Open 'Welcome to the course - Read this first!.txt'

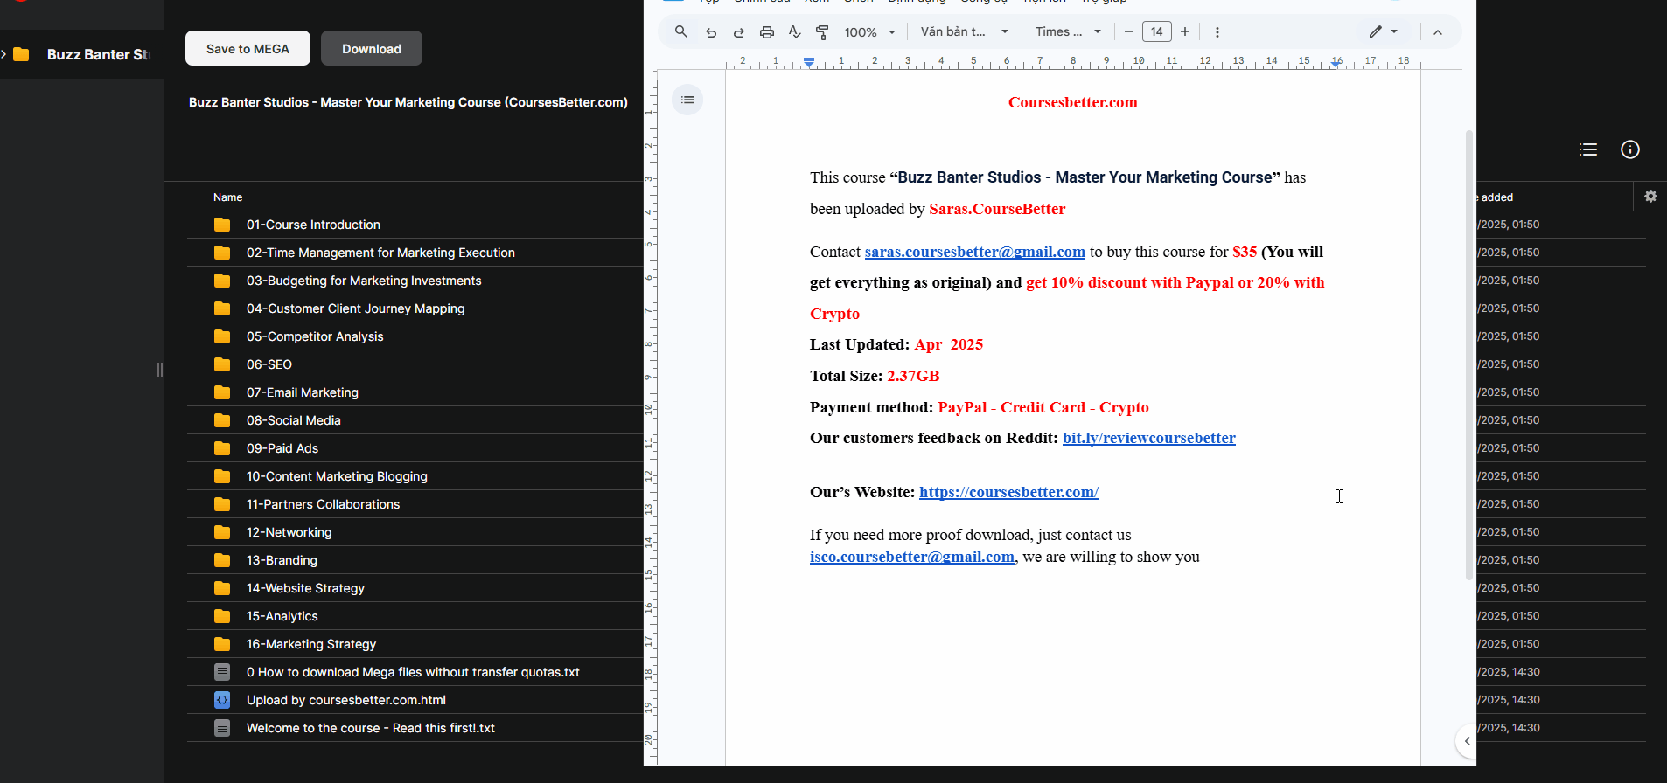415,728
